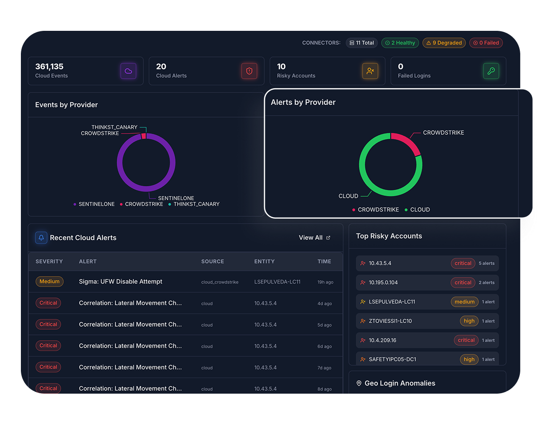The height and width of the screenshot is (424, 554).
Task: Click the orange user icon on Risky Accounts card
Action: (370, 71)
